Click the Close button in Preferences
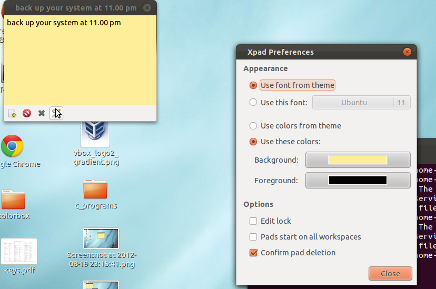Image resolution: width=436 pixels, height=289 pixels. (x=390, y=273)
